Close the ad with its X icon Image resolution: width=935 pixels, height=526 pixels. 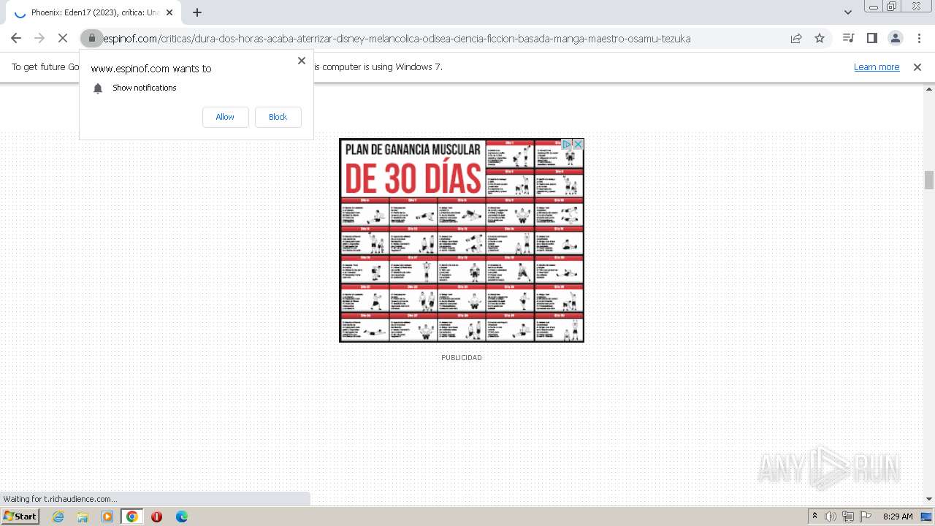pos(578,145)
